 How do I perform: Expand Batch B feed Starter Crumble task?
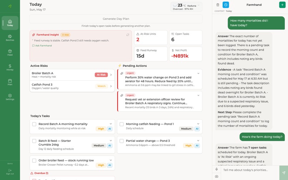click(111, 140)
